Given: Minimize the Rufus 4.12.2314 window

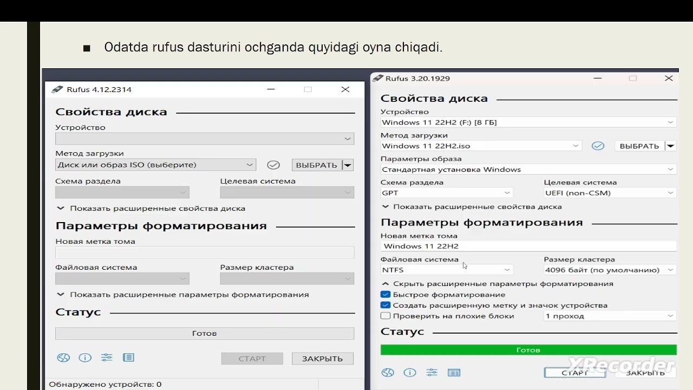Looking at the screenshot, I should click(x=271, y=89).
